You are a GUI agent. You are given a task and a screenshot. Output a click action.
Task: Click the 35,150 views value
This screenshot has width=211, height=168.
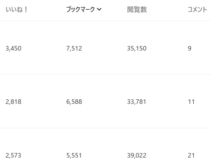(137, 48)
